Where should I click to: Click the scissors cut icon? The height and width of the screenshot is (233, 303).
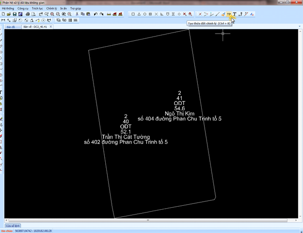(x=77, y=14)
